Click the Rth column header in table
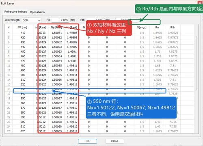 [x=173, y=28]
